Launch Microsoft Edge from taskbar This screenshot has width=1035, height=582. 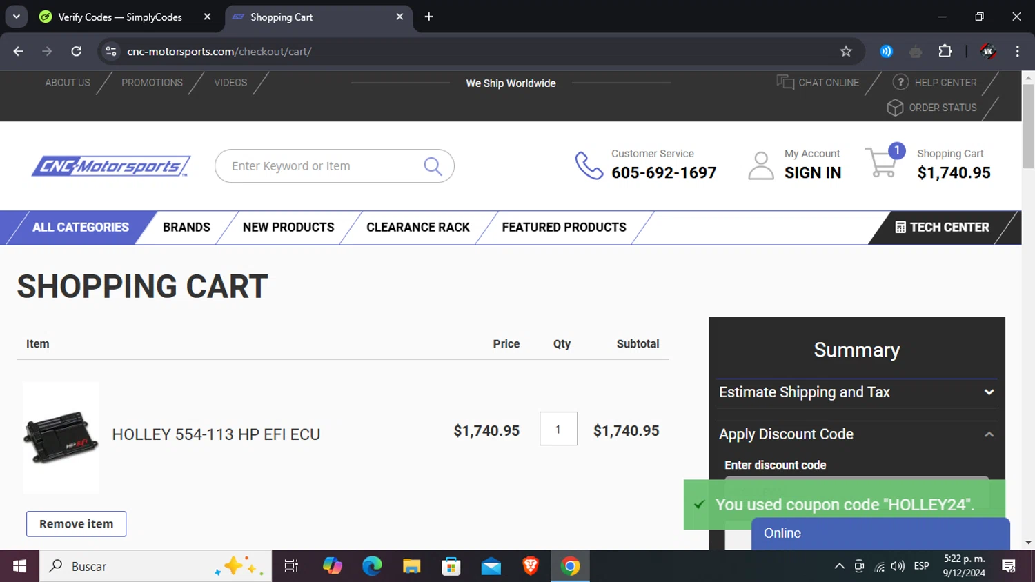(x=372, y=566)
